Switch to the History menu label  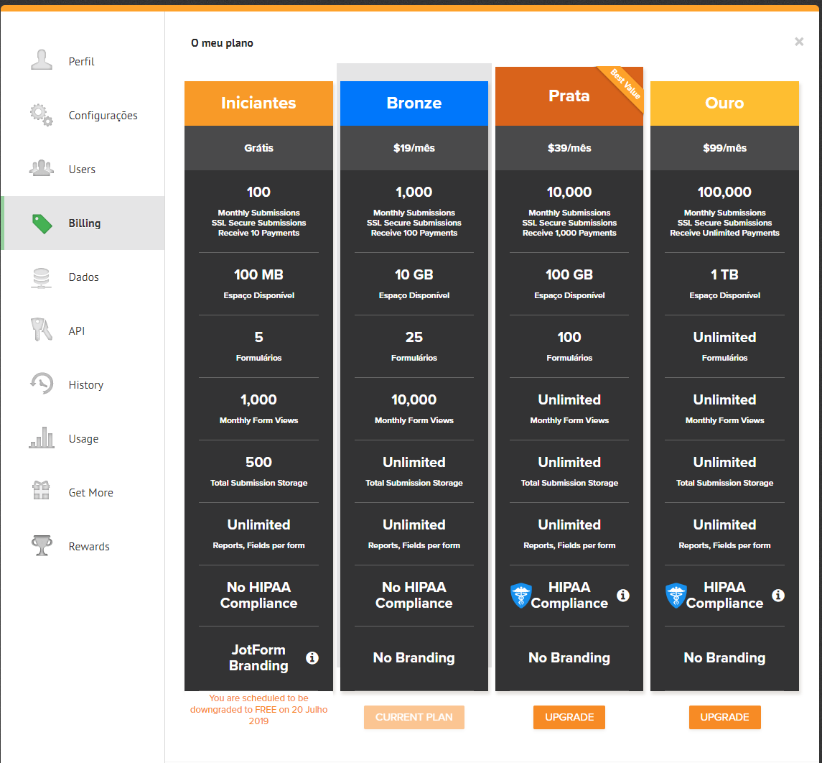86,385
